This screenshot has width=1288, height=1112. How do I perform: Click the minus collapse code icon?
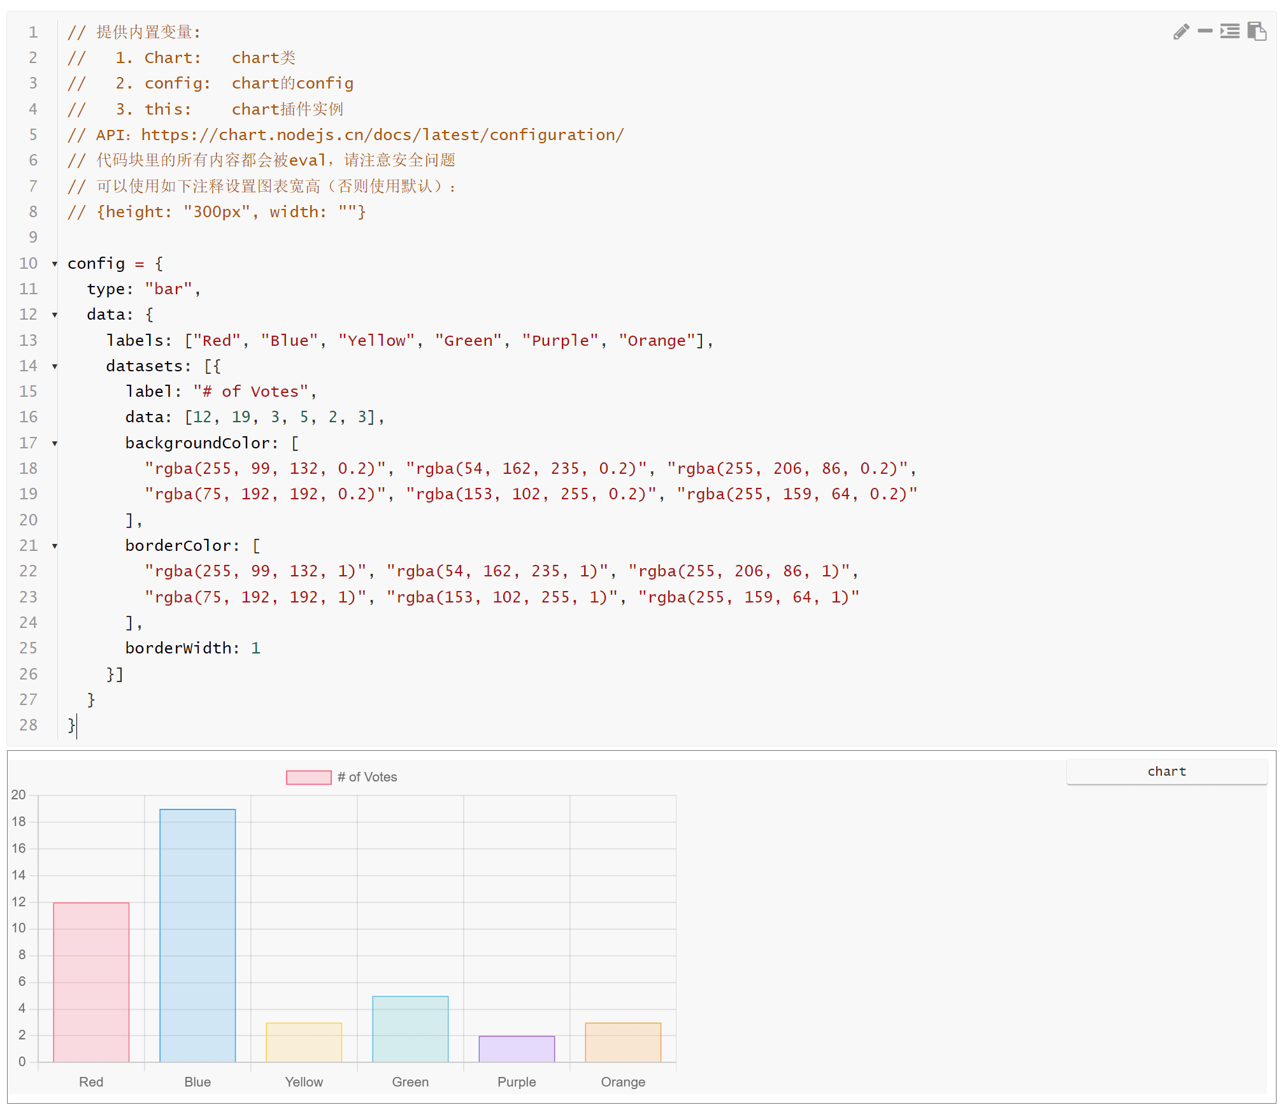[1205, 31]
